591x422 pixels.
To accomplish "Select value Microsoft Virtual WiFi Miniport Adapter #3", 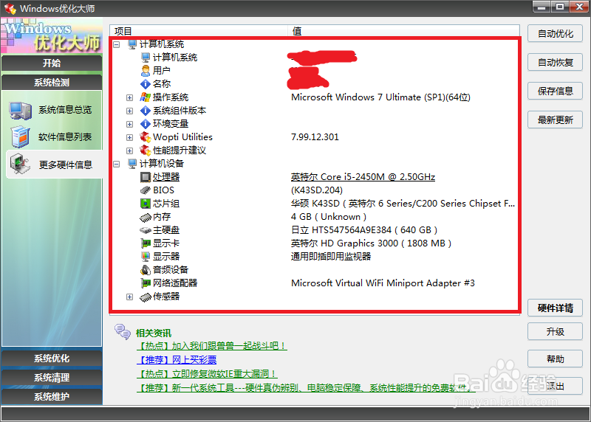I will pyautogui.click(x=383, y=283).
